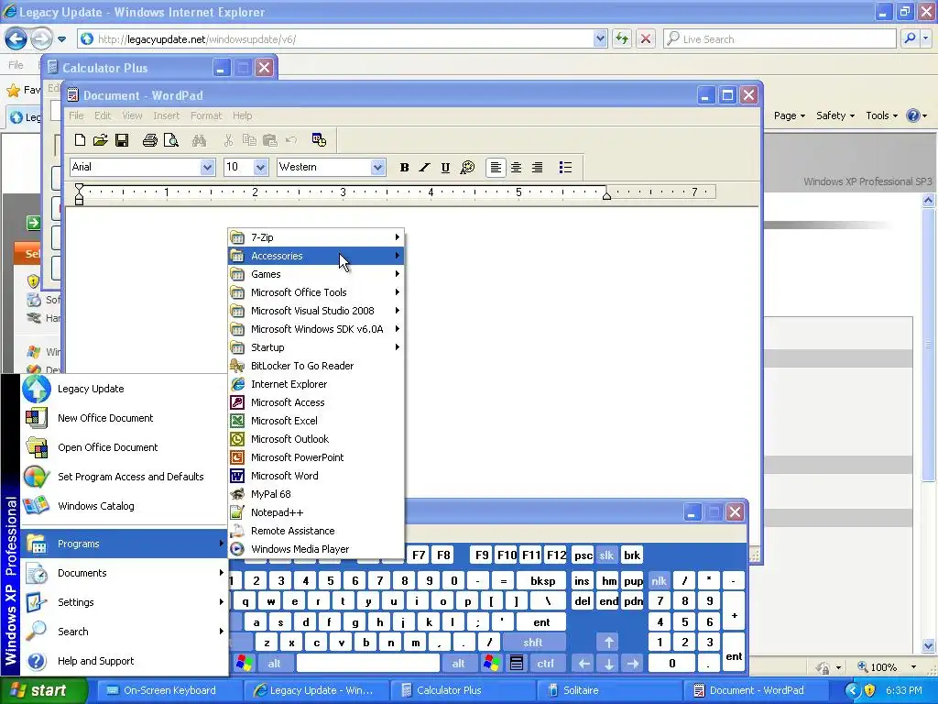Toggle Underline formatting in WordPad
Image resolution: width=938 pixels, height=704 pixels.
[445, 168]
